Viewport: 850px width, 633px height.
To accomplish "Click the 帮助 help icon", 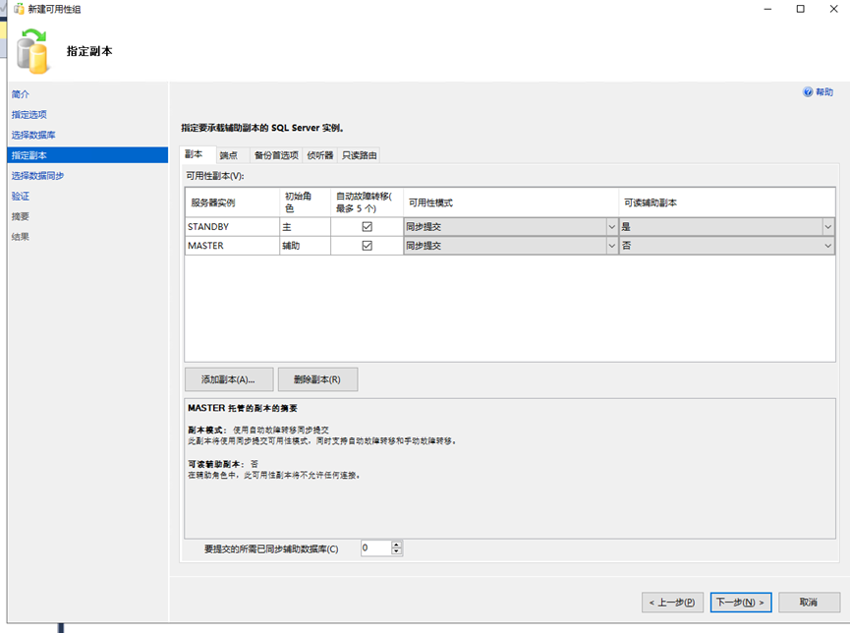I will (x=808, y=91).
